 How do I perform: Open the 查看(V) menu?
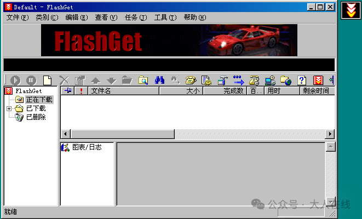click(x=106, y=18)
